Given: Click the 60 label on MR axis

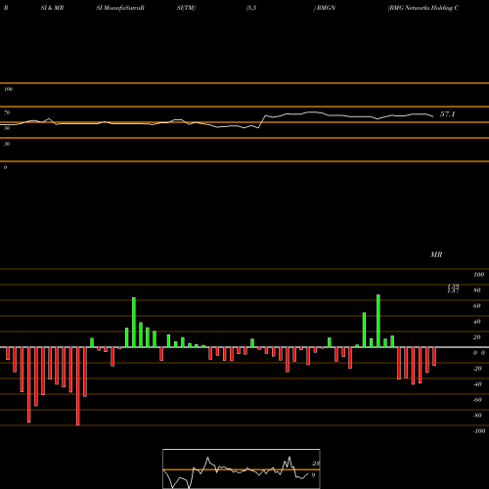Looking at the screenshot, I should [x=477, y=306].
